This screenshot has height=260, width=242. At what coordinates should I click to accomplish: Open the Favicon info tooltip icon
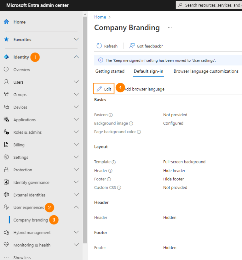[x=111, y=115]
